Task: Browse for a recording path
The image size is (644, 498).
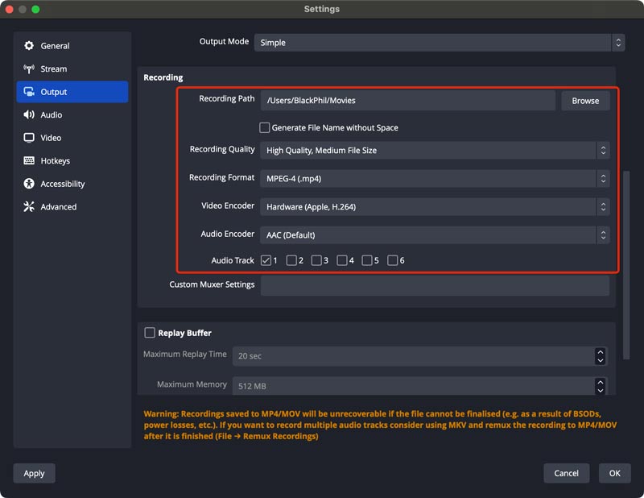Action: click(x=585, y=101)
